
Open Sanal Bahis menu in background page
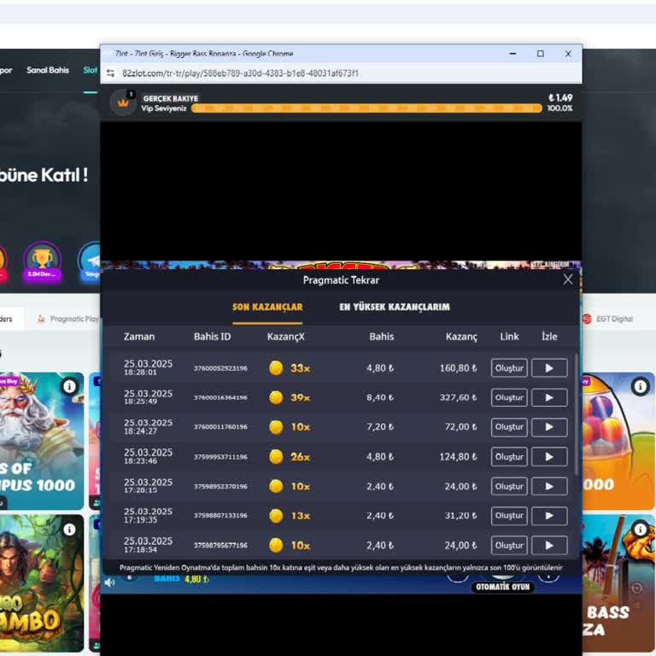(x=48, y=70)
